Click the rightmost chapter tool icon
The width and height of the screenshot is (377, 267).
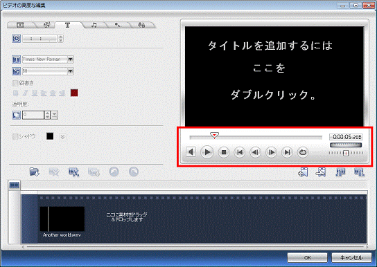click(359, 172)
